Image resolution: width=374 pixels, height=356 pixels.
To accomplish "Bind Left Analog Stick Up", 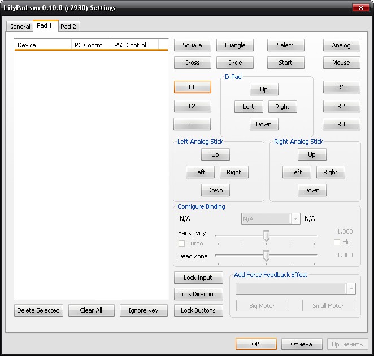I will (215, 155).
